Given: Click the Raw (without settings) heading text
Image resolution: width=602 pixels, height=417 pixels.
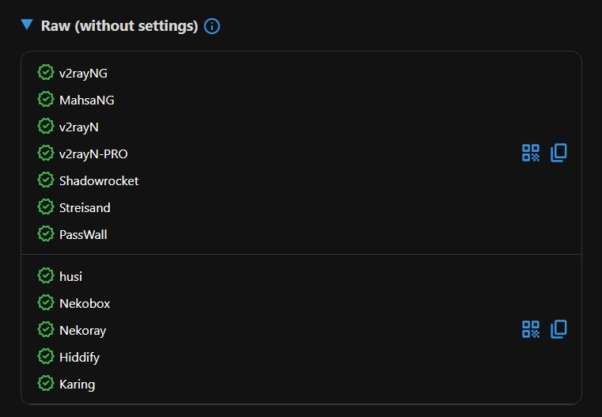Looking at the screenshot, I should [119, 26].
